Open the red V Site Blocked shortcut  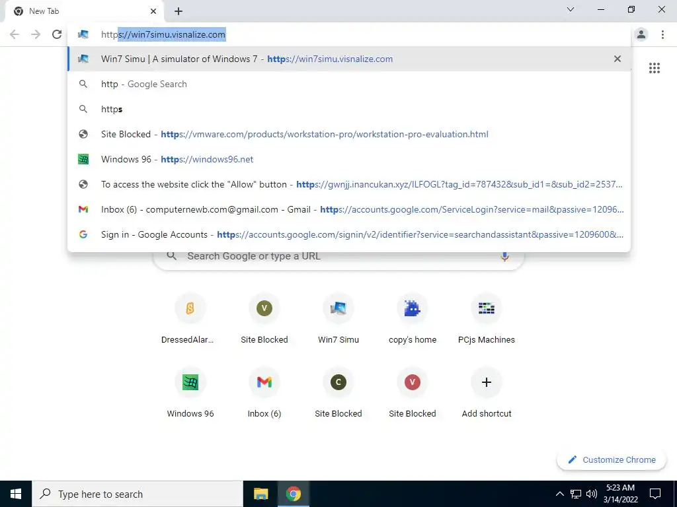pyautogui.click(x=413, y=393)
